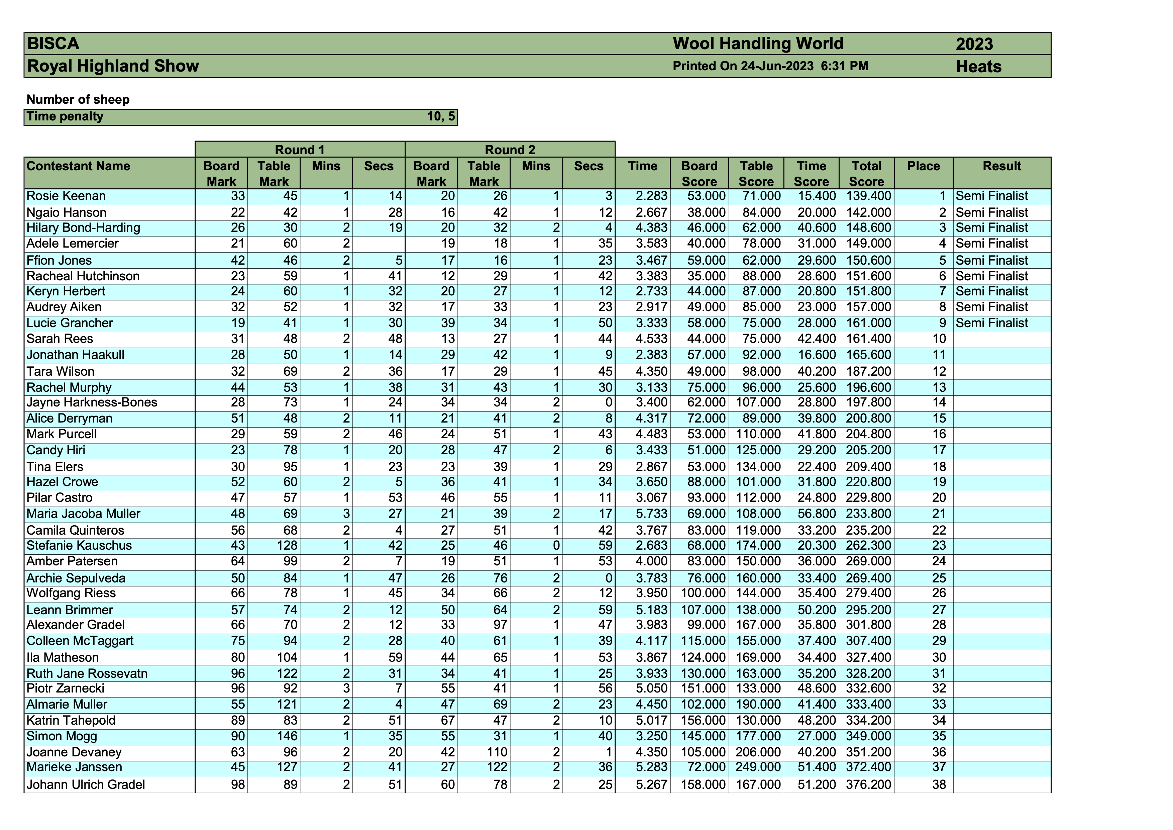
Task: Select the Round 1 header cell
Action: (x=299, y=150)
